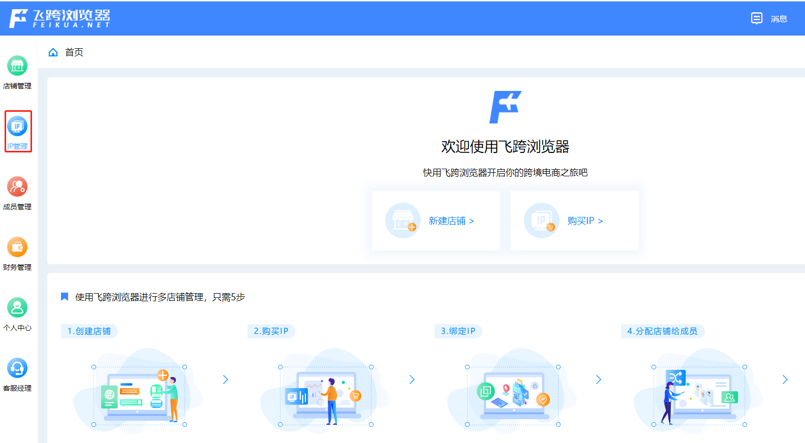
Task: Click the 3.绑定IP step tag
Action: pyautogui.click(x=458, y=331)
